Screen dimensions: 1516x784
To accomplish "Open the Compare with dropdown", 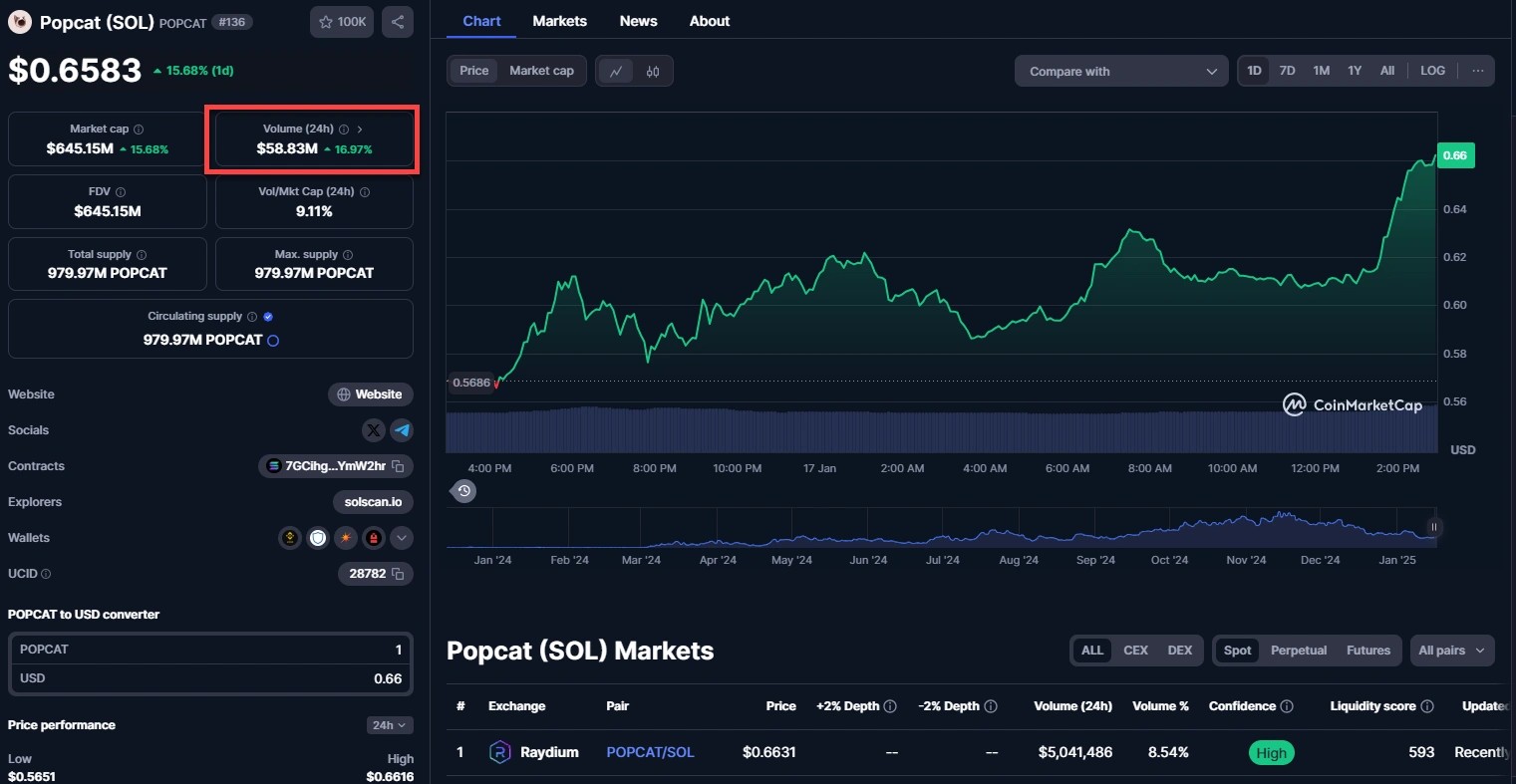I will [x=1121, y=72].
